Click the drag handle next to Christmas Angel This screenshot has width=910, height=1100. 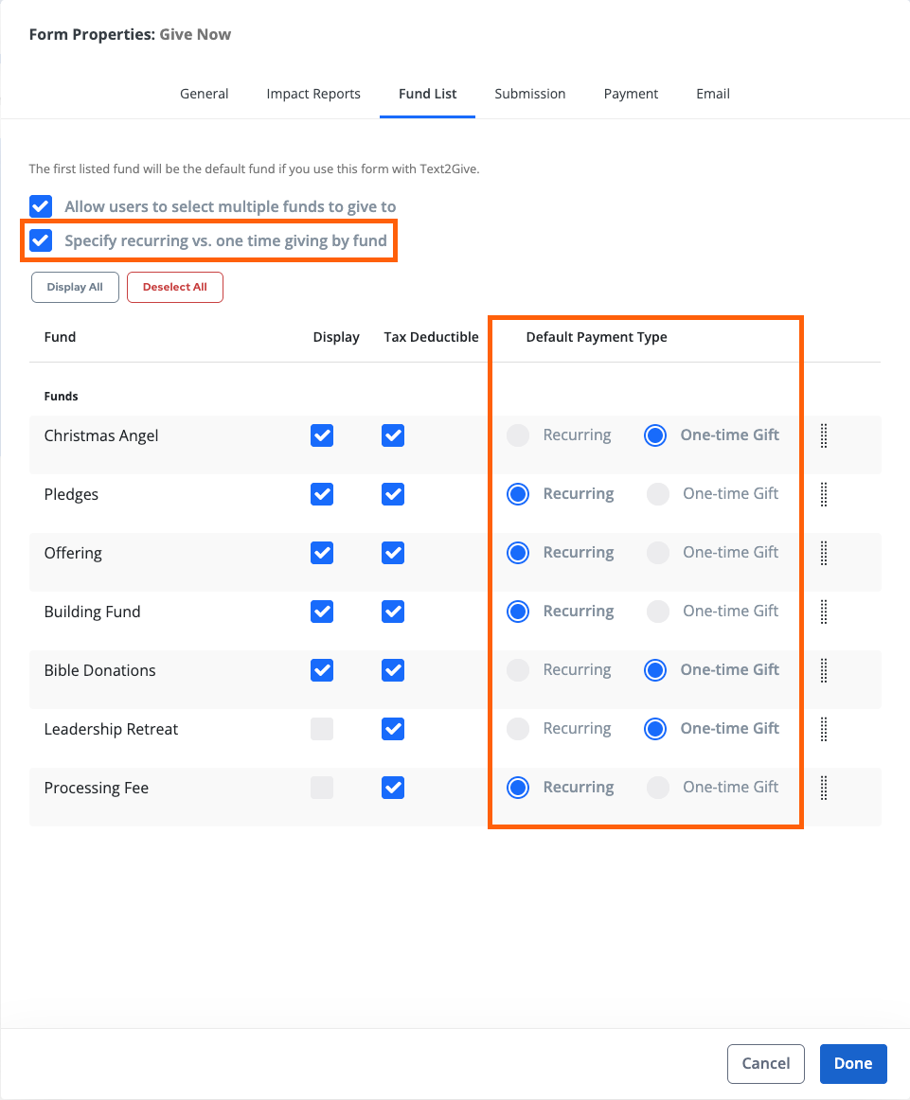pos(823,435)
